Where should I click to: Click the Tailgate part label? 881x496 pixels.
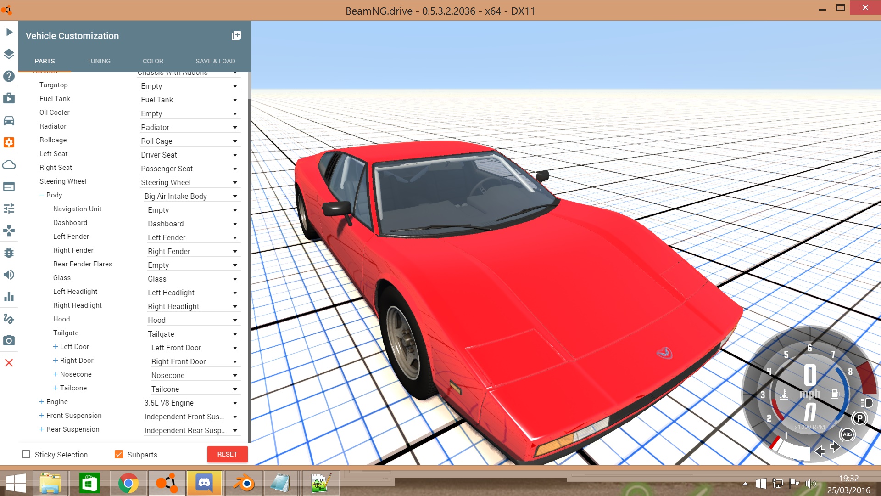coord(66,333)
